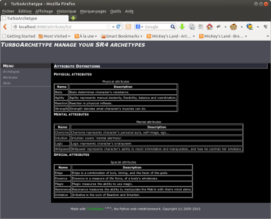Image resolution: width=271 pixels, height=219 pixels.
Task: Click the Attribute Definitions heading
Action: (x=77, y=66)
